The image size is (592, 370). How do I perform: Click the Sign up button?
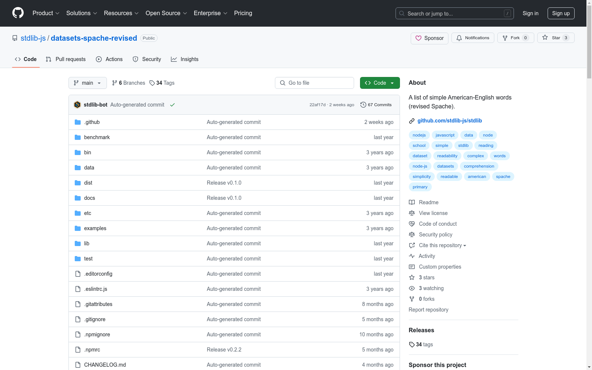561,13
